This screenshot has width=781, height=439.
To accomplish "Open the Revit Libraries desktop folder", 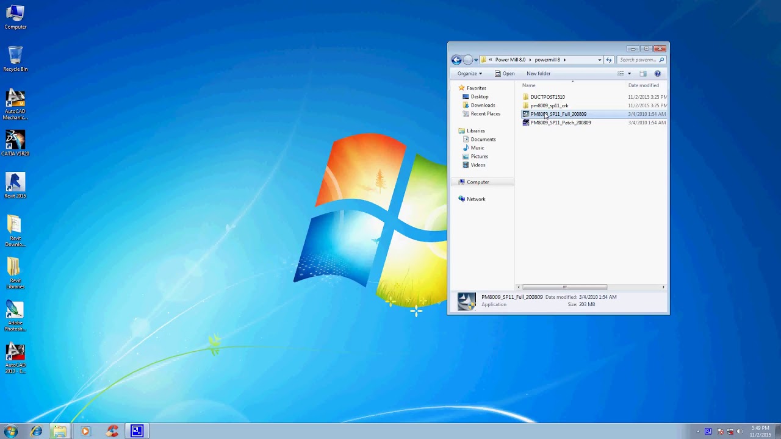I will [x=15, y=273].
